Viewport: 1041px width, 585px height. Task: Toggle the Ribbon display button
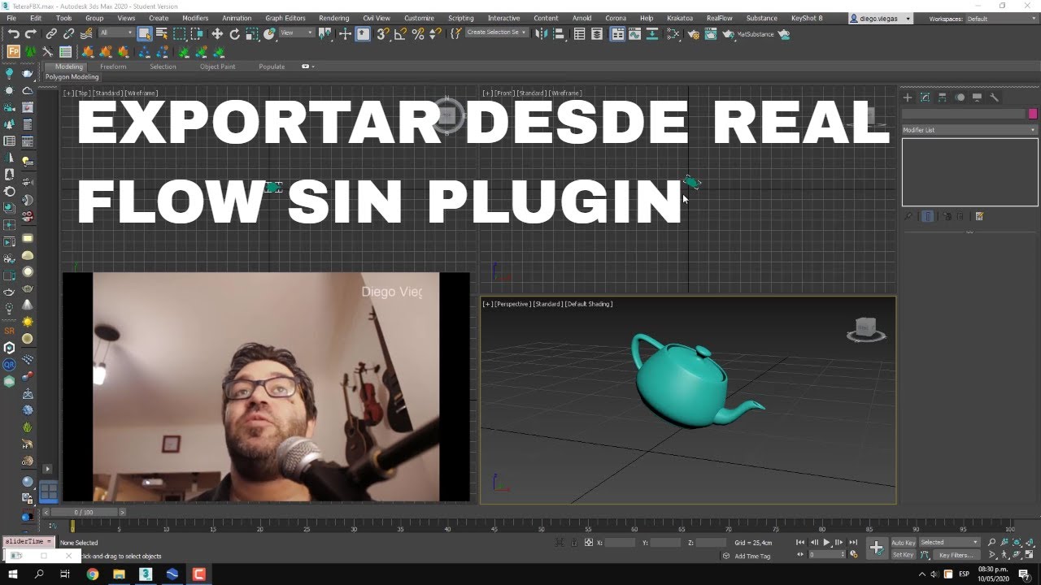[x=617, y=34]
